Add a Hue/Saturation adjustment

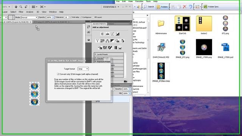pyautogui.click(x=102, y=41)
